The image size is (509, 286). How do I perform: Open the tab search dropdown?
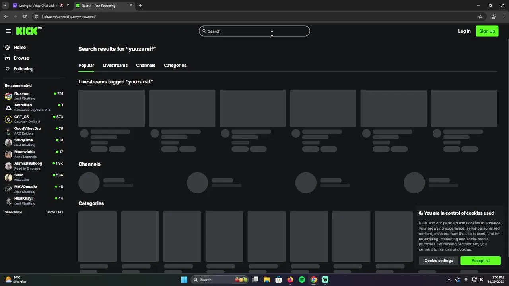click(5, 6)
